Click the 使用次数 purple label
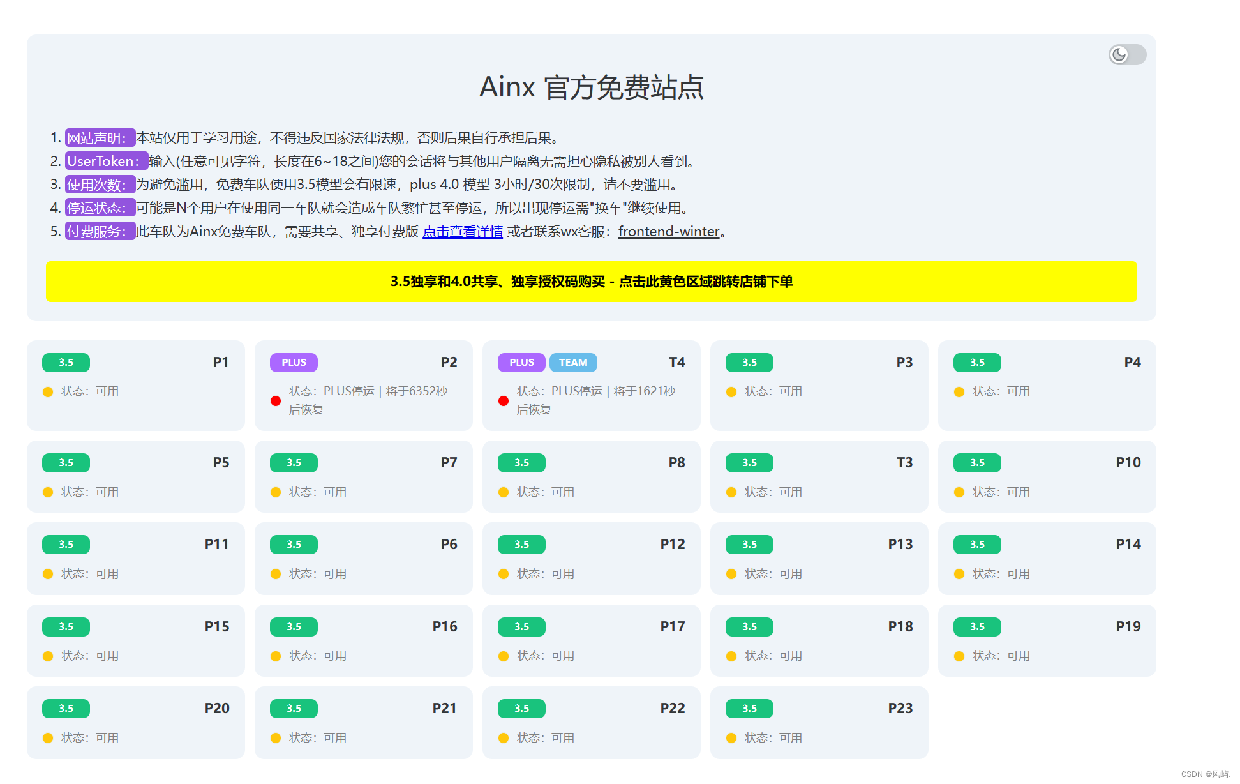This screenshot has height=784, width=1240. pos(100,185)
